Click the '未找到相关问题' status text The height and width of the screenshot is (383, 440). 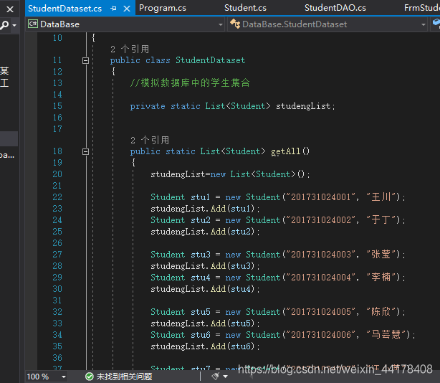124,377
